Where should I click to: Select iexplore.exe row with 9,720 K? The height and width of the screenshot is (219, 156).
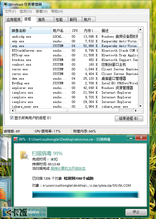click(74, 97)
